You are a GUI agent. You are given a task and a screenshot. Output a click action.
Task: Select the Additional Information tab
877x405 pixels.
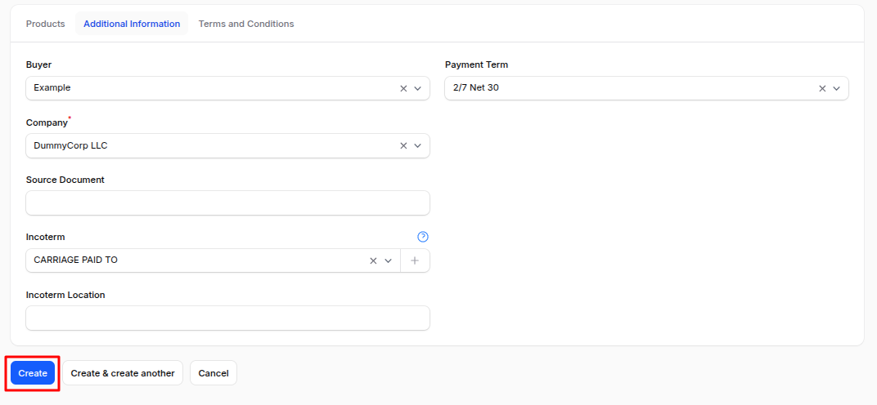pos(132,24)
